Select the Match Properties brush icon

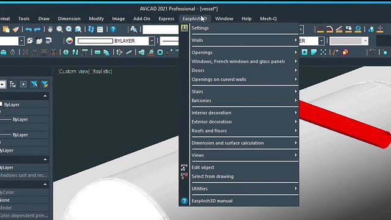coord(15,29)
